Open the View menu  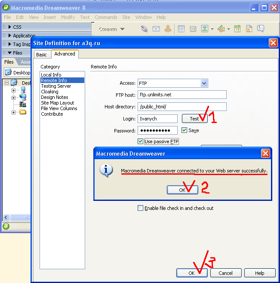click(34, 17)
